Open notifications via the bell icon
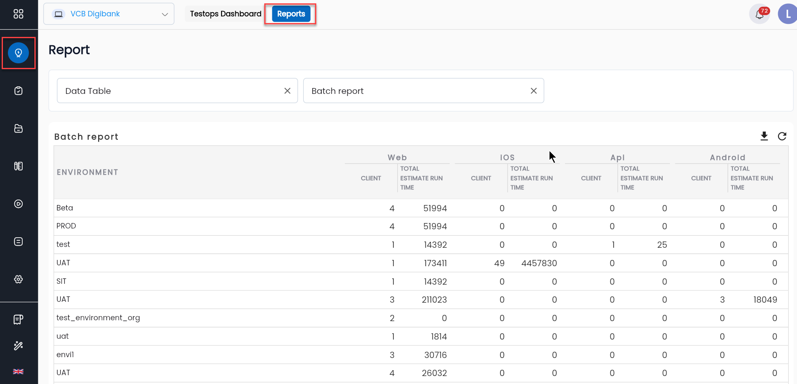797x384 pixels. tap(759, 14)
